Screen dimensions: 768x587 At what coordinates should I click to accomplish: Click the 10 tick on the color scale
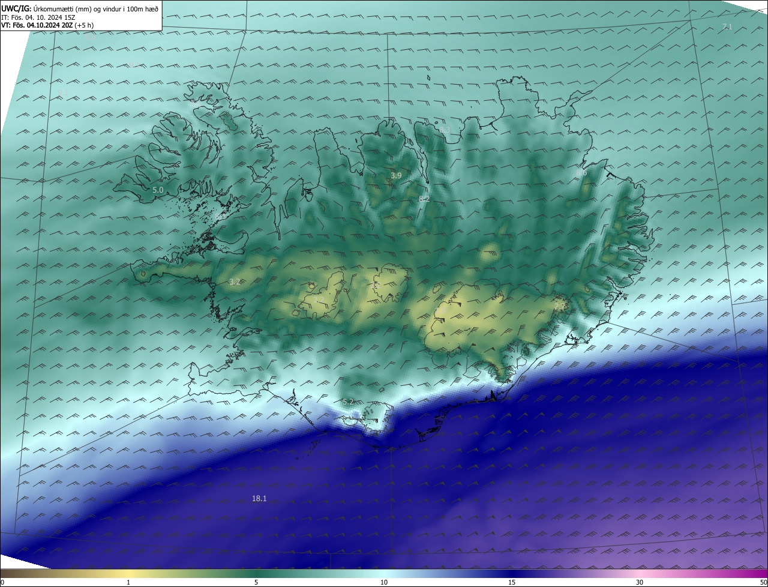[x=384, y=582]
